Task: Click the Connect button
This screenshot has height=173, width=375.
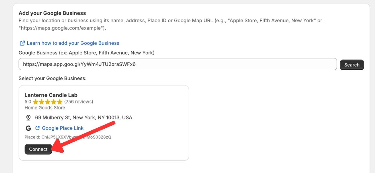Action: click(38, 149)
